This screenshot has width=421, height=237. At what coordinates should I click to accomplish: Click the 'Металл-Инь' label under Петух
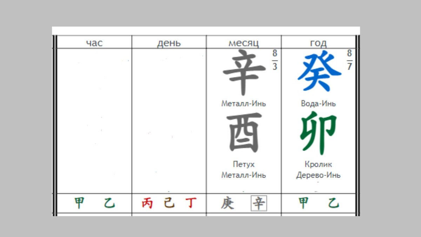pyautogui.click(x=243, y=175)
